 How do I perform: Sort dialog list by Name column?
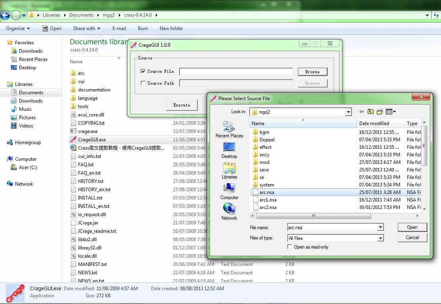[303, 123]
